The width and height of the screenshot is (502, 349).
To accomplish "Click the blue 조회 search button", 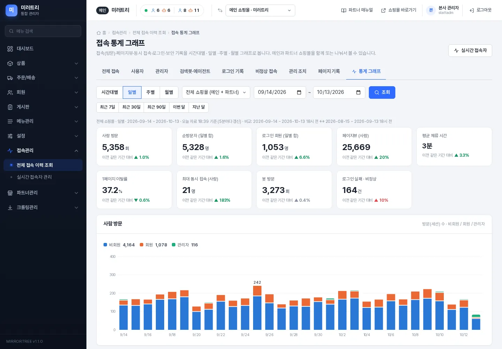I will pos(382,92).
